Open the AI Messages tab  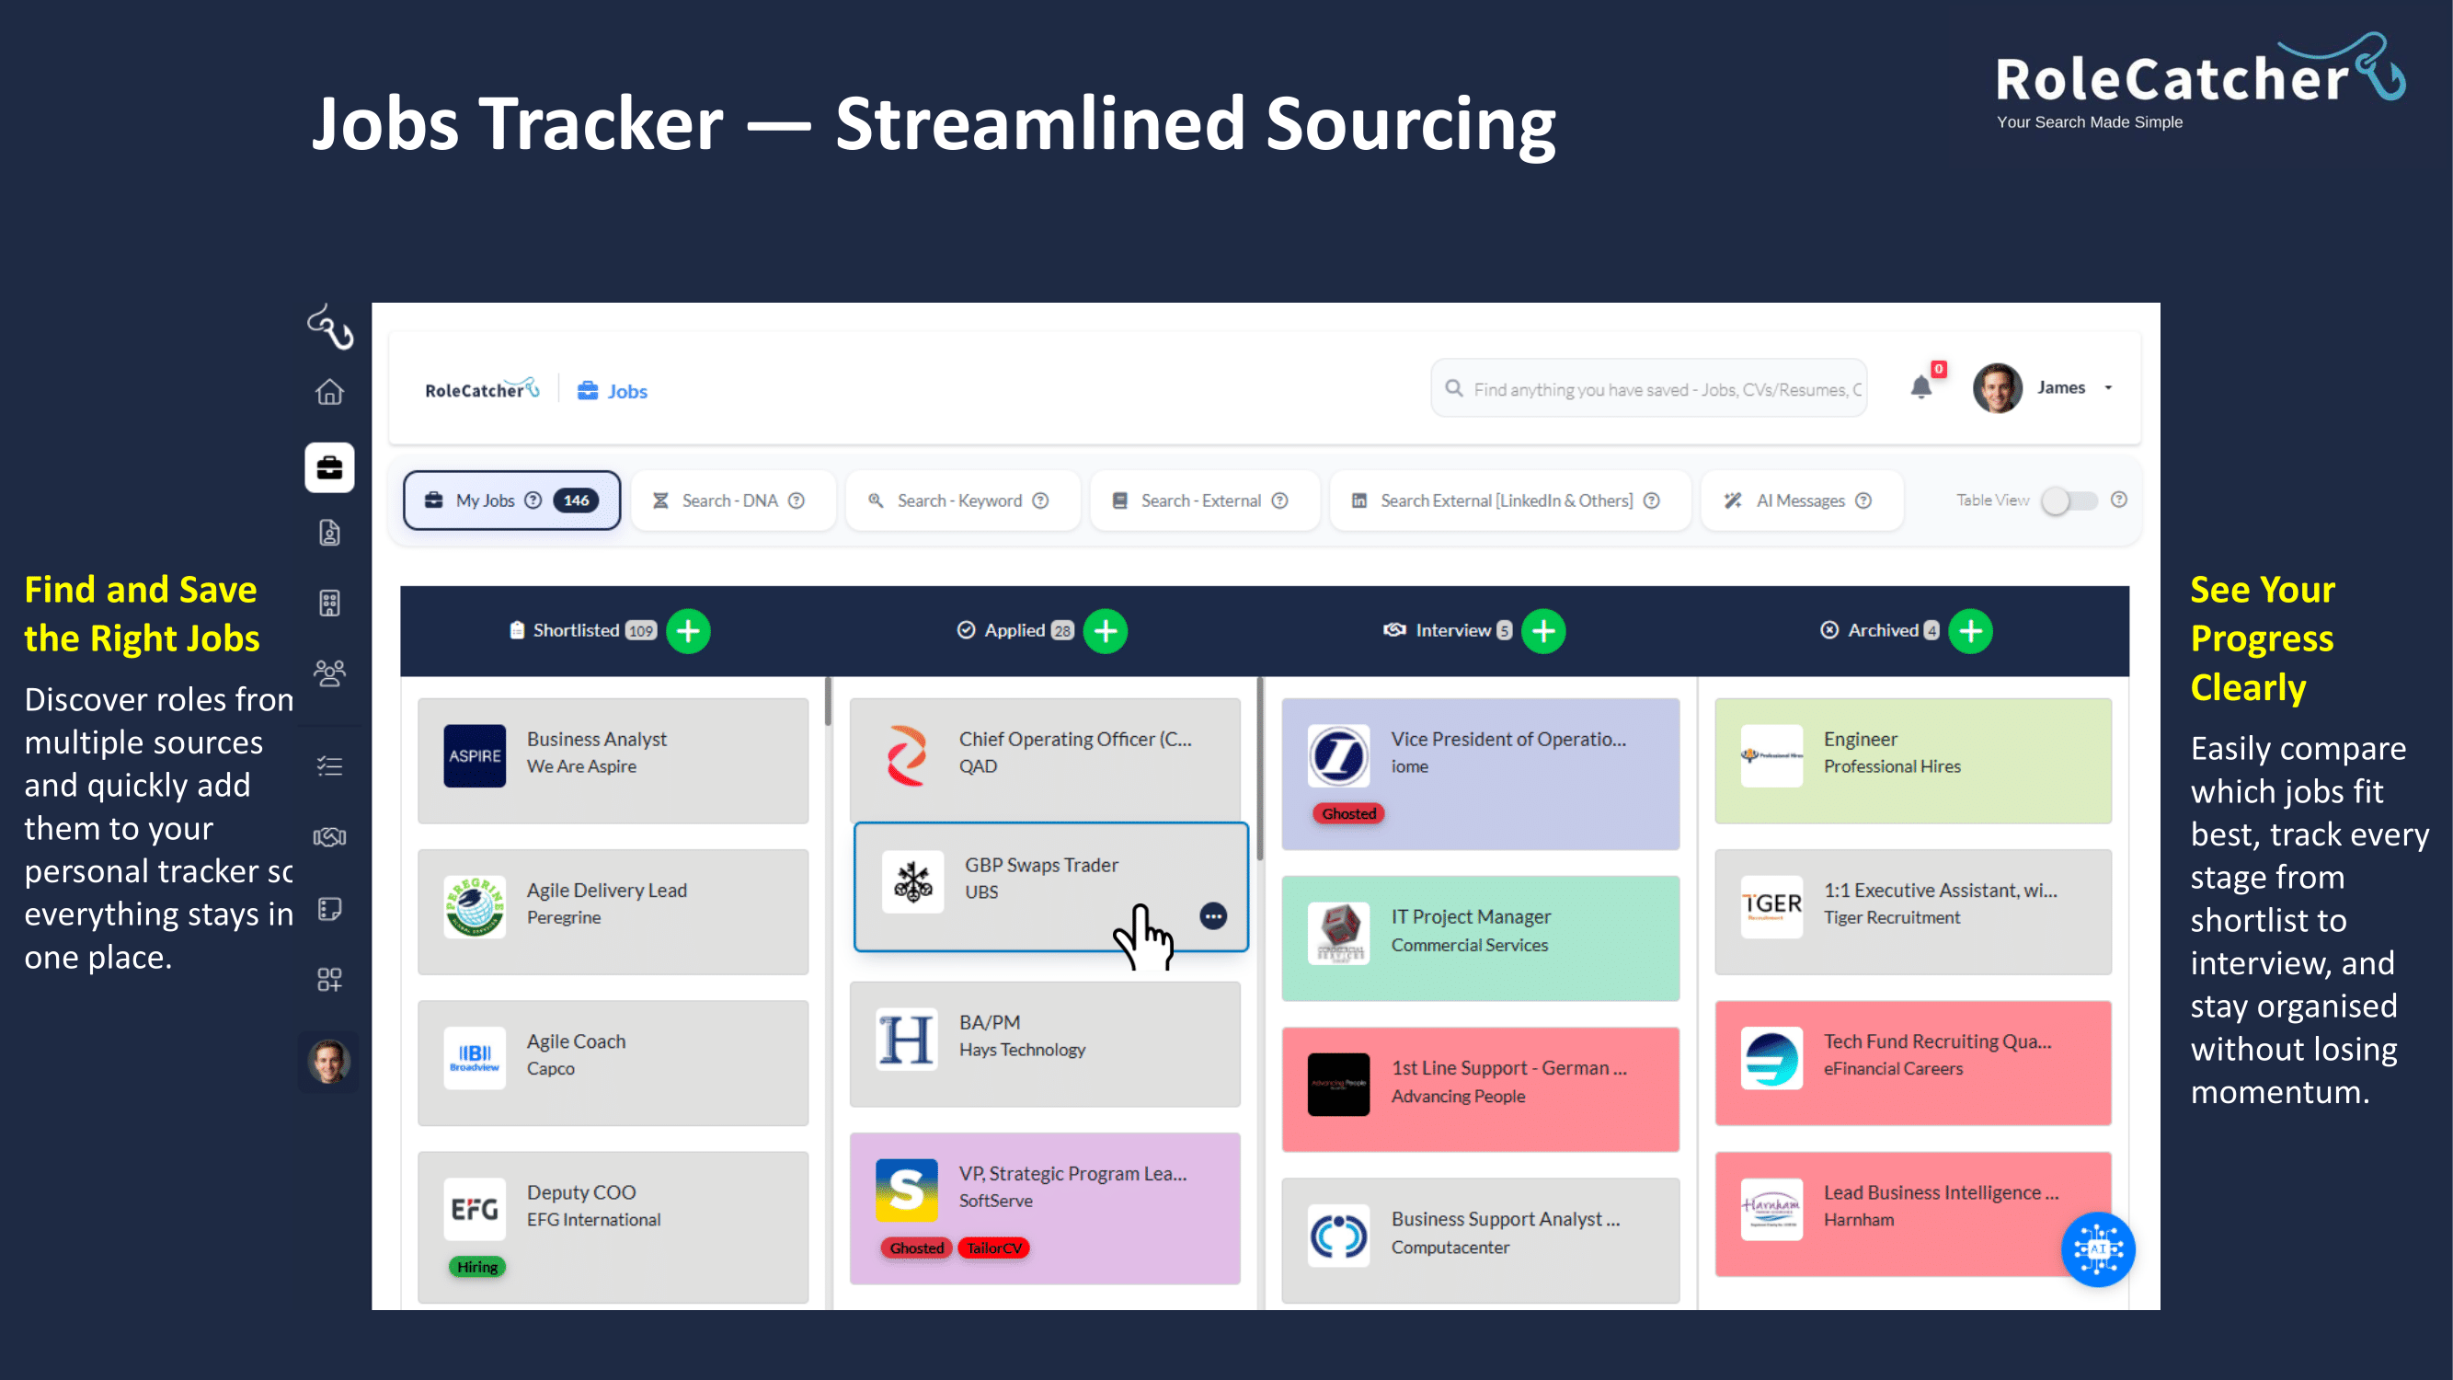[1802, 500]
